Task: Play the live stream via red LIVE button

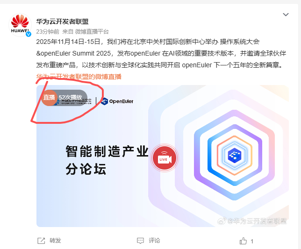Action: [165, 158]
